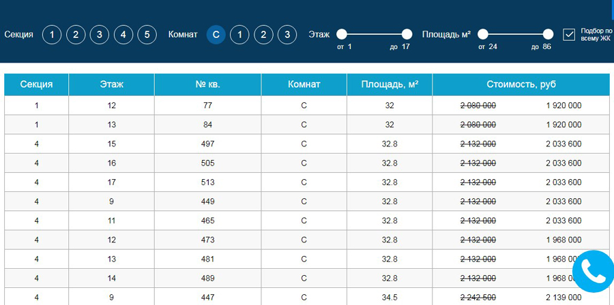614x305 pixels.
Task: Uncheck 'Подбор по всему ЖК' checkbox
Action: pos(569,34)
